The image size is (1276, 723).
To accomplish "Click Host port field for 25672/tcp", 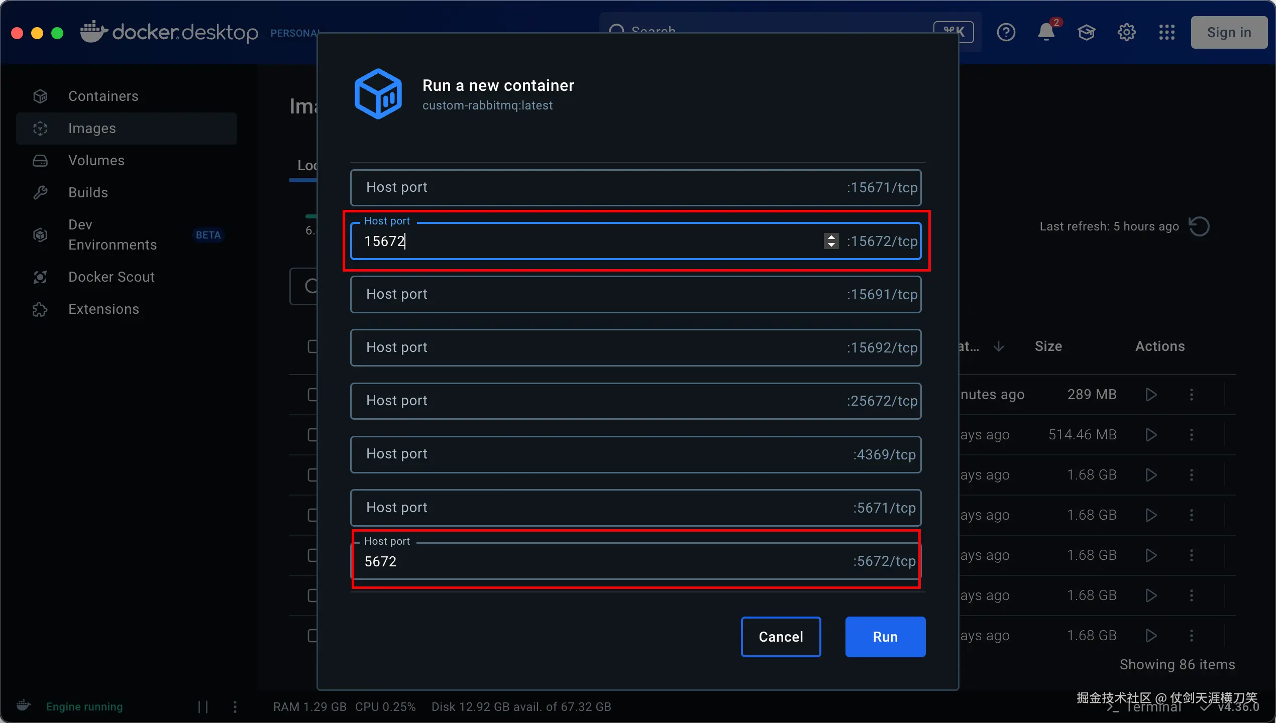I will point(593,401).
